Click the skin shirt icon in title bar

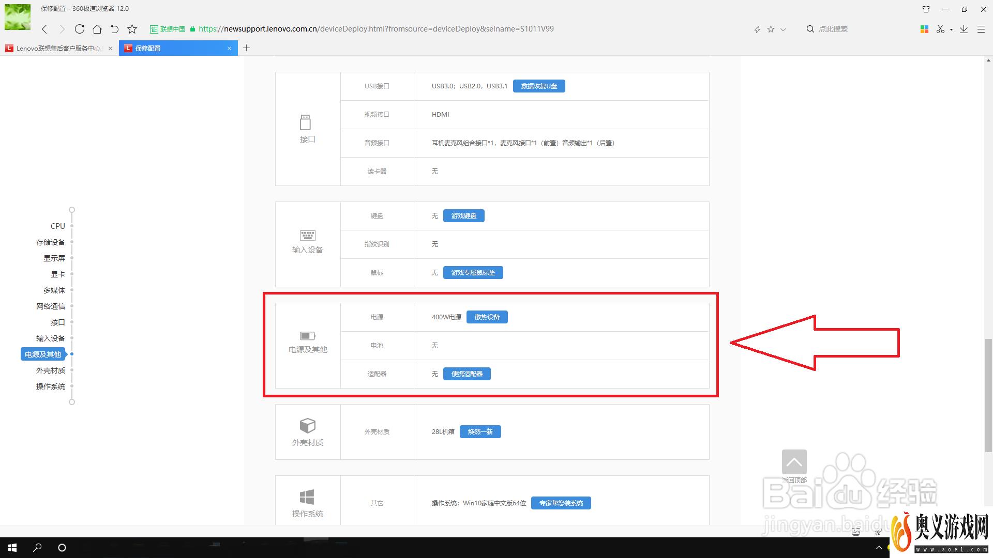(x=926, y=9)
